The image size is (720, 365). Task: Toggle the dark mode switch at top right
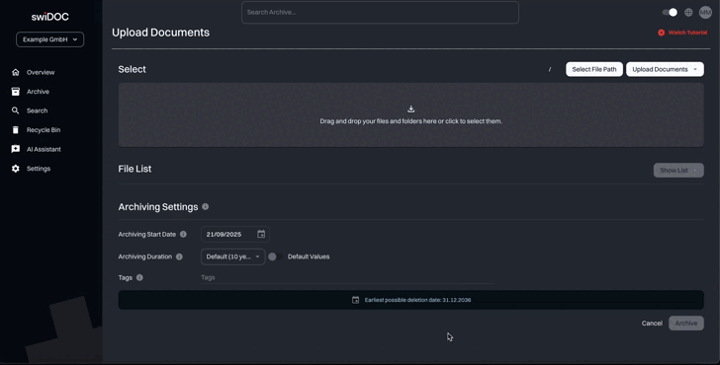670,13
